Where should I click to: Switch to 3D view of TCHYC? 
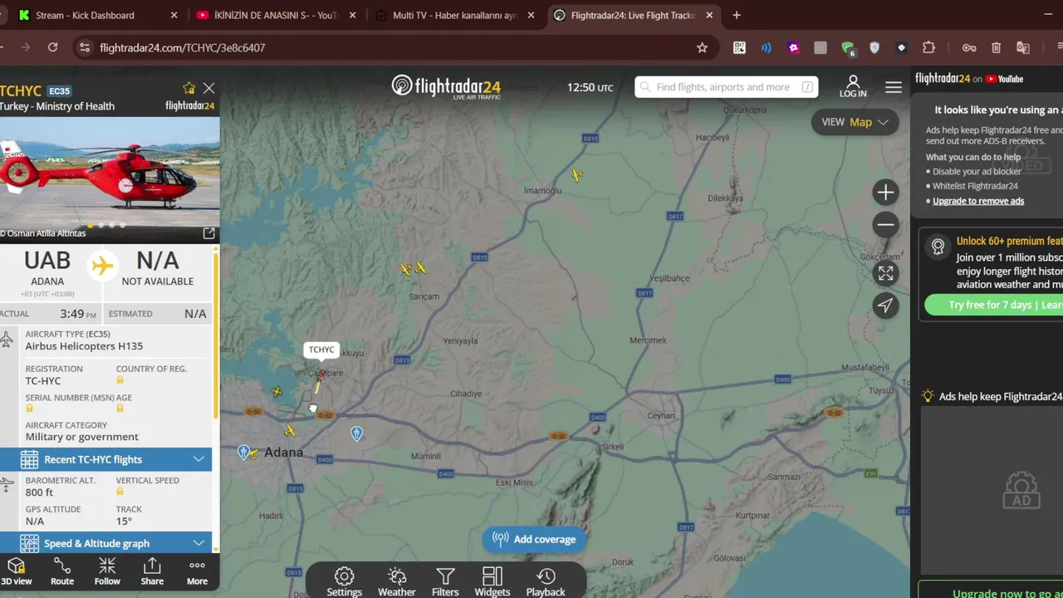[x=16, y=571]
